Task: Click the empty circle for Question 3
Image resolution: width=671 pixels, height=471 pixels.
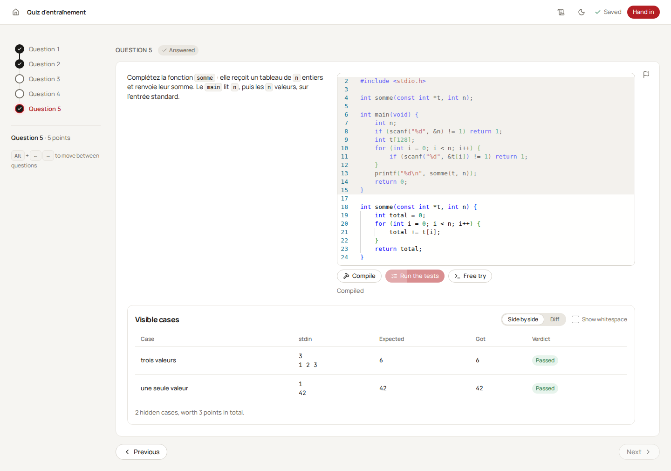Action: 20,79
